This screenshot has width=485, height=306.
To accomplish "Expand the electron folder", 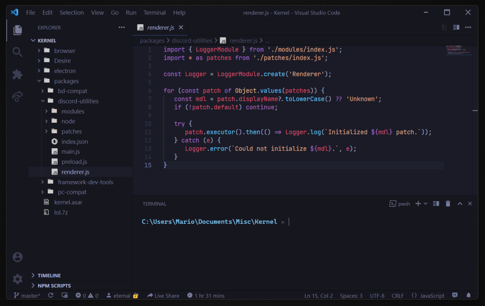I will [x=80, y=71].
